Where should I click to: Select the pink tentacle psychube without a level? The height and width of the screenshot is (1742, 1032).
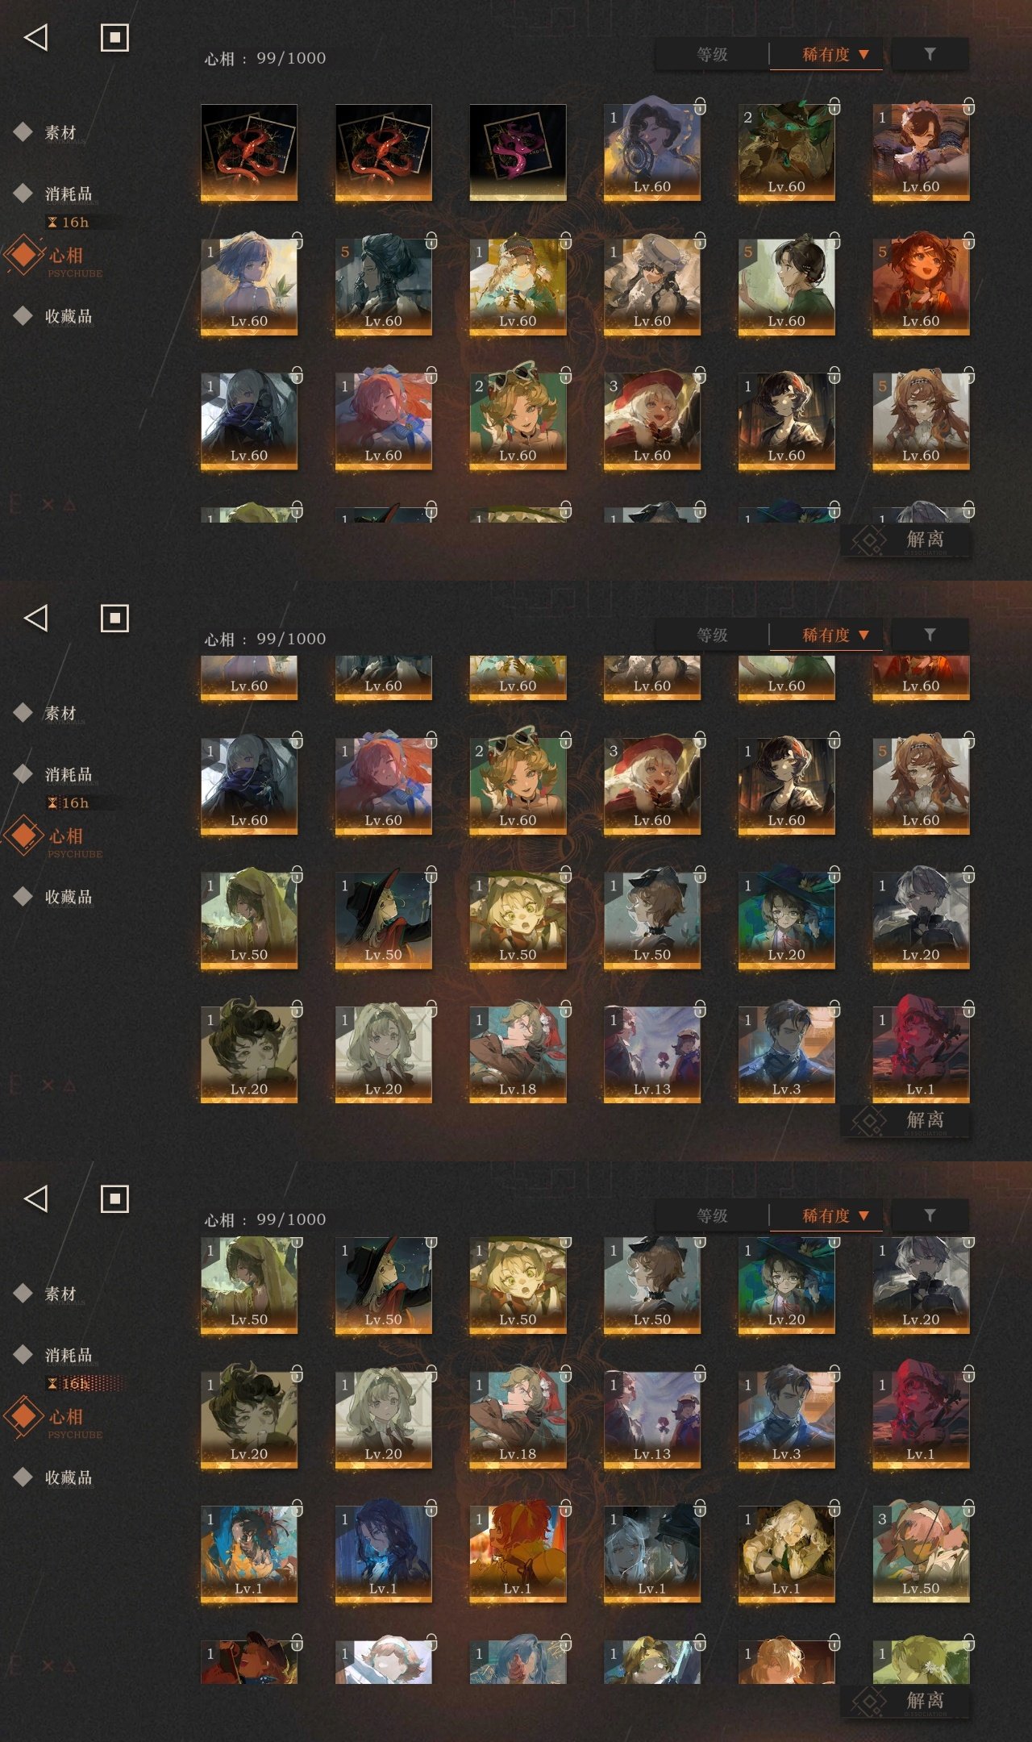click(518, 152)
